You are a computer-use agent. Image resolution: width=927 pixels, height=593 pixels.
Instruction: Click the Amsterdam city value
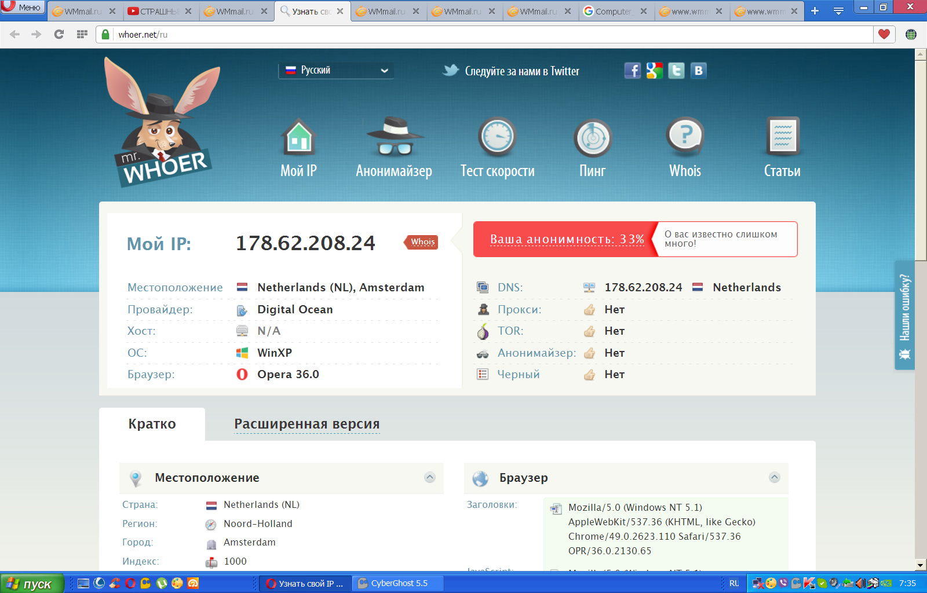[250, 542]
